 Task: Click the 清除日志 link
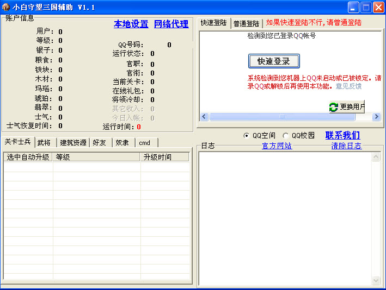tap(346, 146)
